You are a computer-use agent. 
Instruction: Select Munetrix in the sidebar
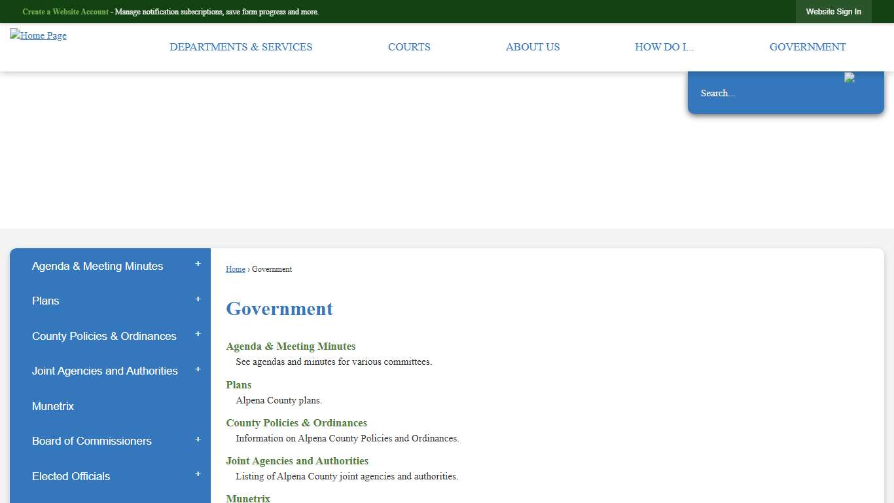point(53,406)
